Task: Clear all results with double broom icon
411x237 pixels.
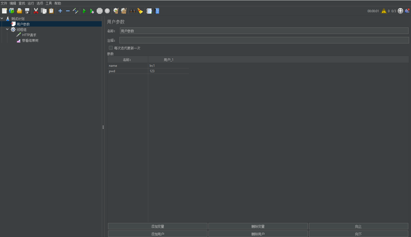Action: 124,11
